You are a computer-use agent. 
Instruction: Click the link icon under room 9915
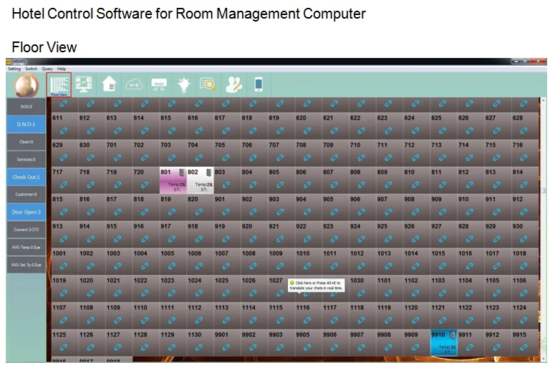[x=524, y=348]
